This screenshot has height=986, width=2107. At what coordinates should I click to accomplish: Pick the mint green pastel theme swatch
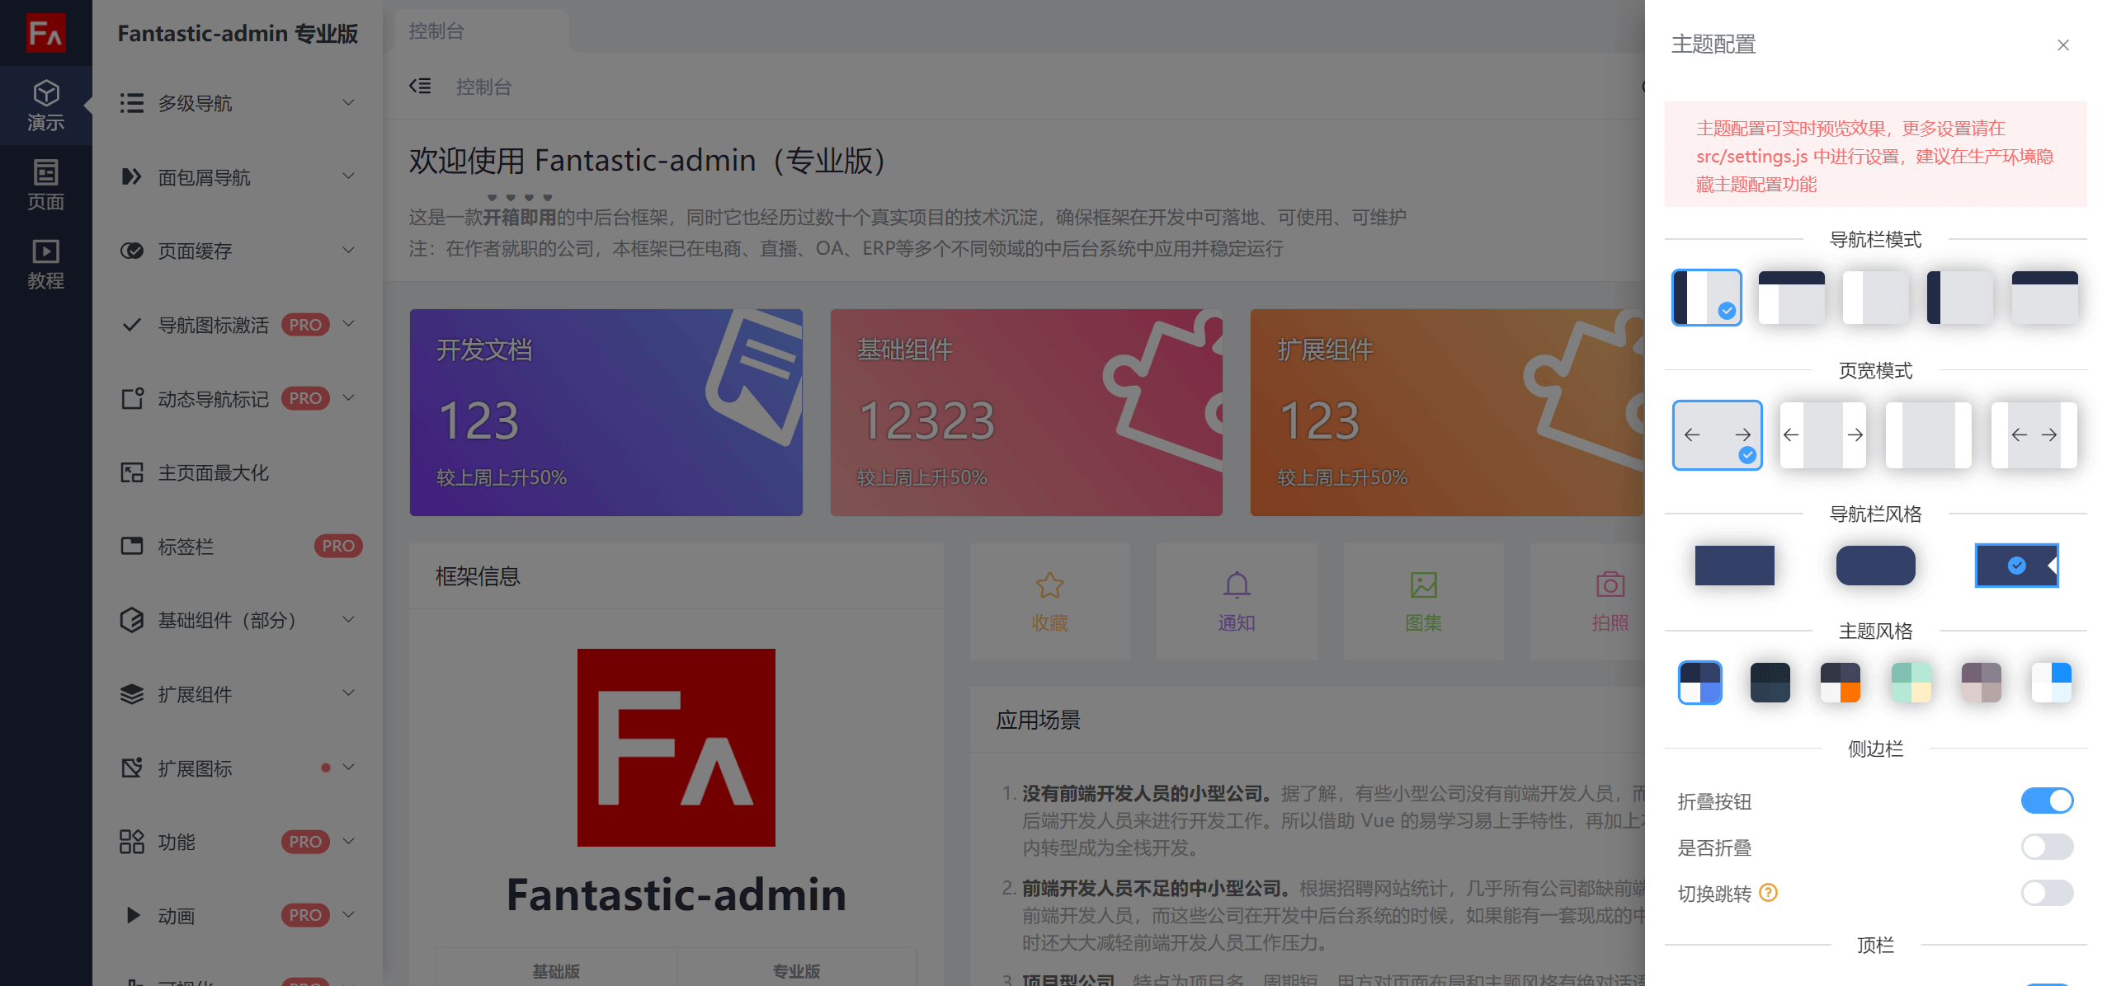pos(1911,683)
